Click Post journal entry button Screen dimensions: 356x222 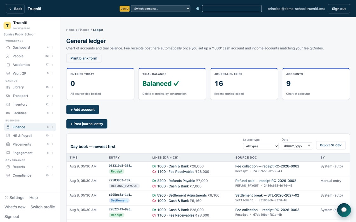87,124
